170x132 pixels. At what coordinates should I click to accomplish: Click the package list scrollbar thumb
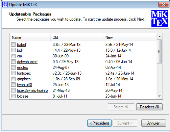pos(160,51)
